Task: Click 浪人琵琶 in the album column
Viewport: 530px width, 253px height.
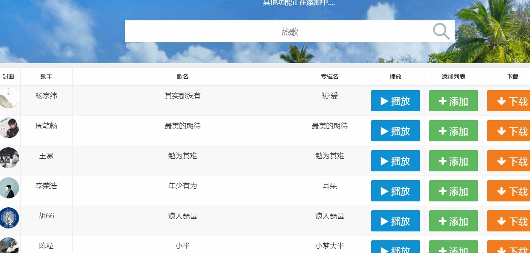Action: click(330, 216)
